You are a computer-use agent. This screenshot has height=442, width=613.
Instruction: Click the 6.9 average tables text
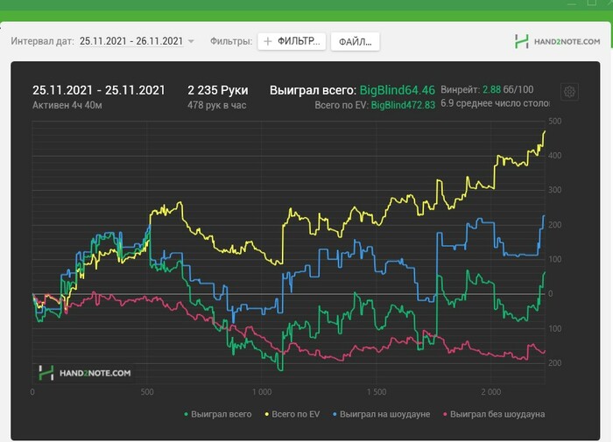(x=496, y=103)
